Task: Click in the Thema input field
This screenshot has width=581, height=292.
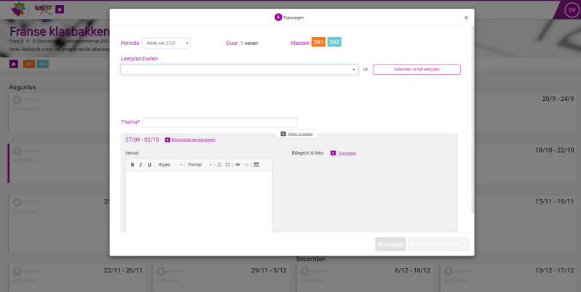Action: [x=220, y=122]
